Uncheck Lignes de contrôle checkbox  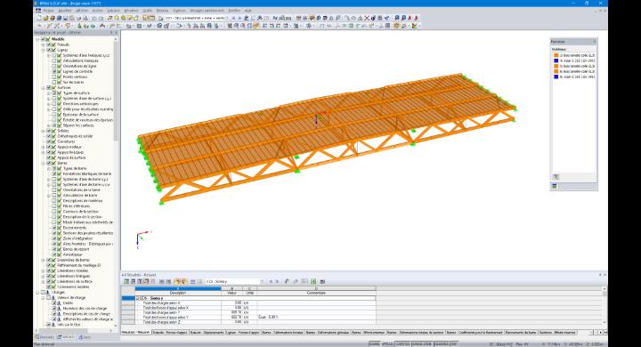pos(54,71)
